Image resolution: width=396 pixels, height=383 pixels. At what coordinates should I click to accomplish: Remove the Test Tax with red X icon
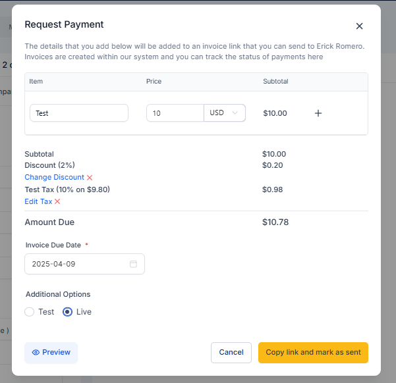[57, 201]
